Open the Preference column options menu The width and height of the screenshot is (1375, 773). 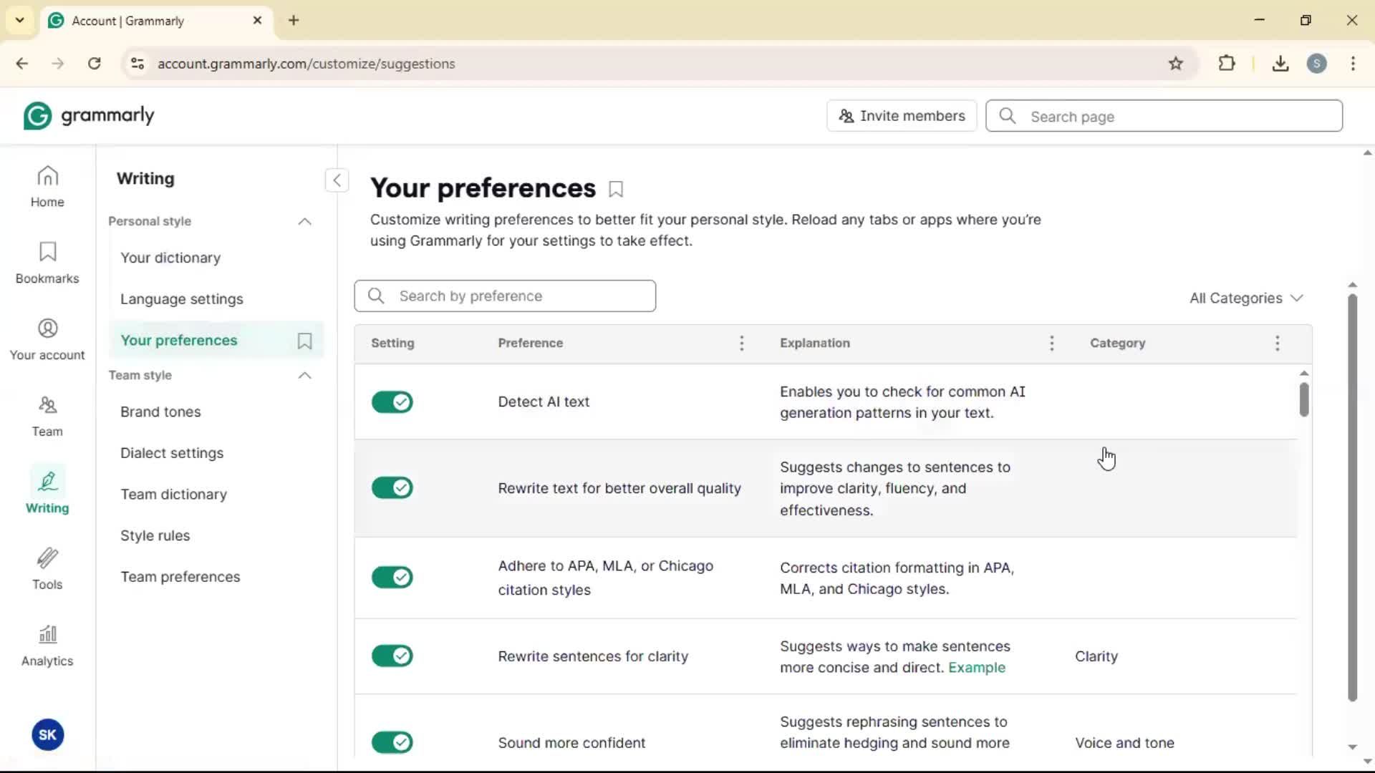pos(741,344)
